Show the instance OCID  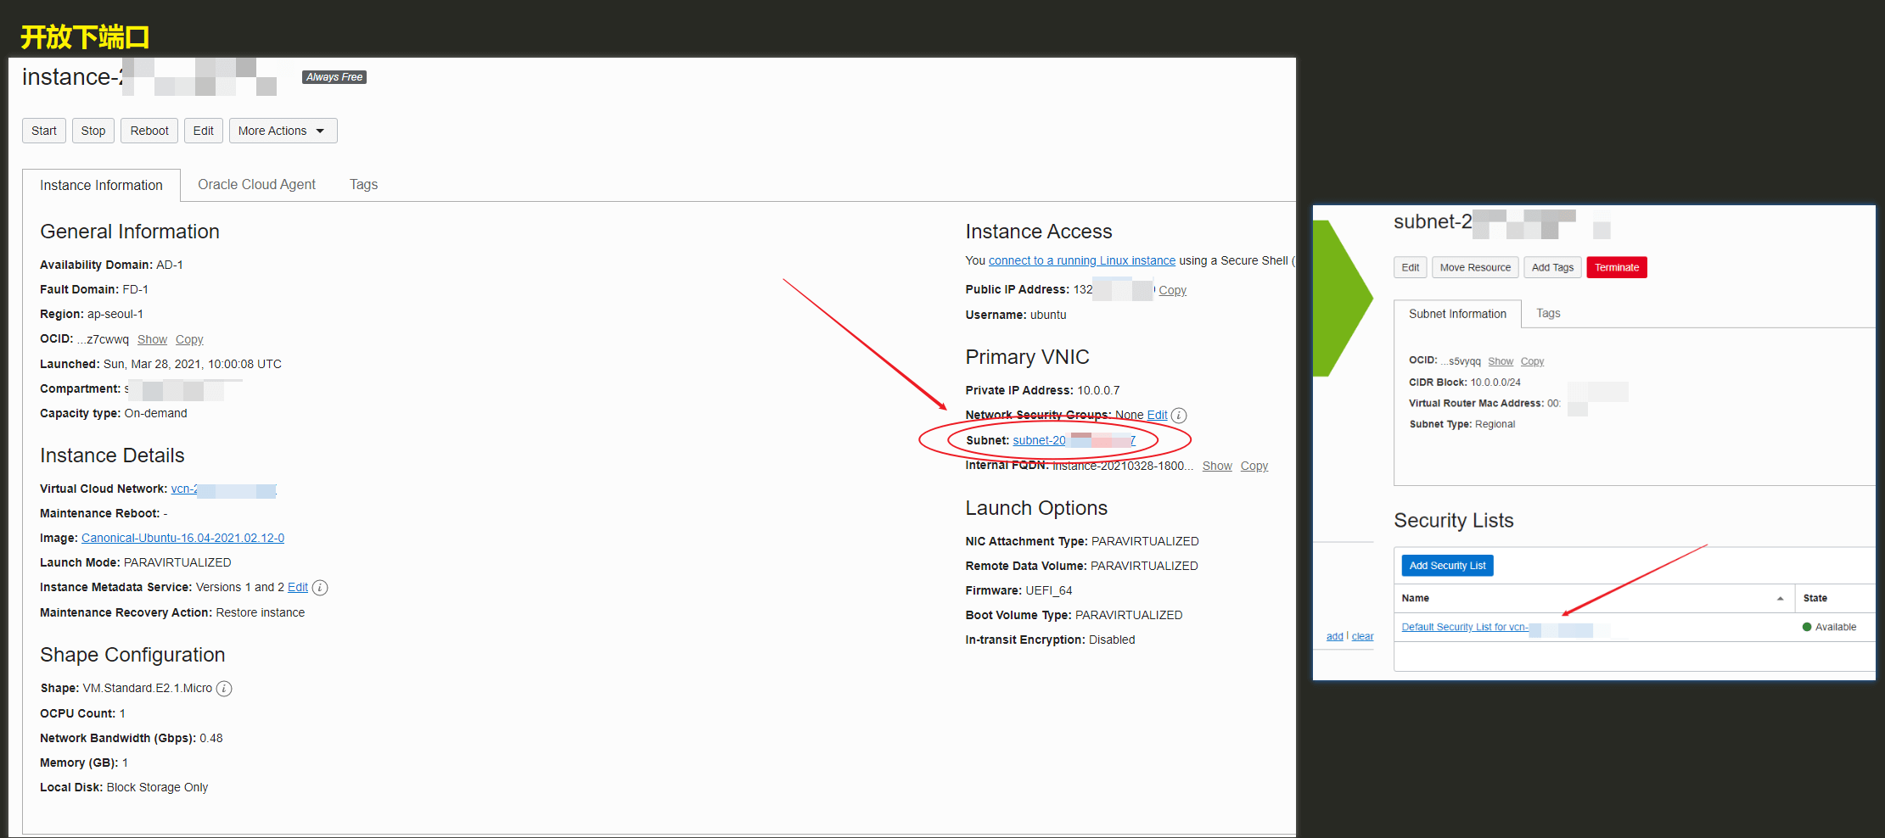[x=152, y=339]
